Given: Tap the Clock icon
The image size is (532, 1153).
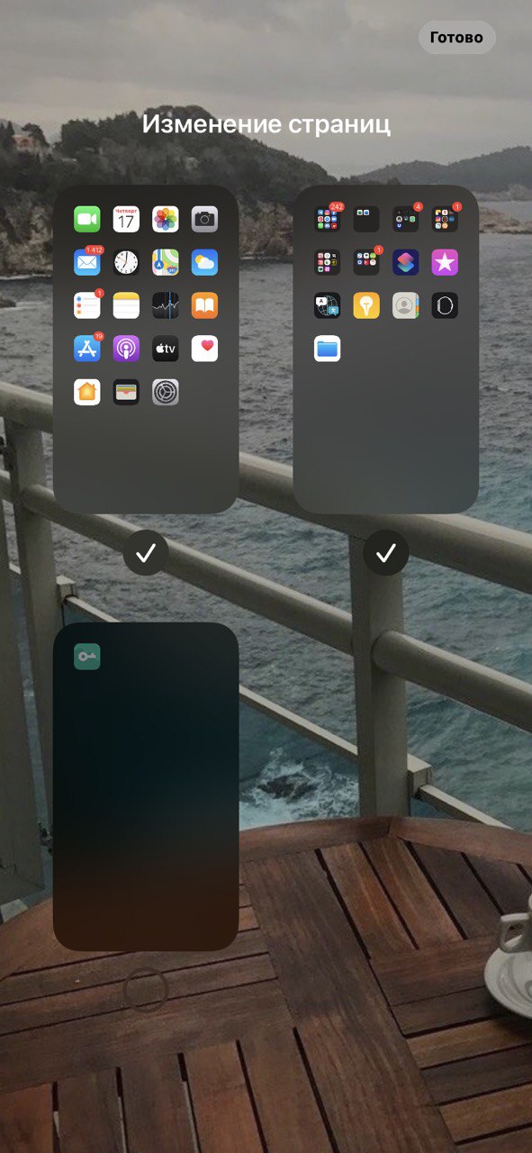Looking at the screenshot, I should [126, 262].
